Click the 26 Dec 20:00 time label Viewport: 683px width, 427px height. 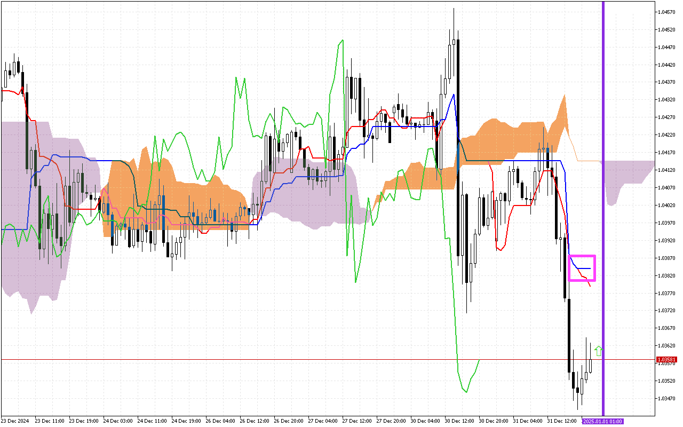pyautogui.click(x=289, y=421)
